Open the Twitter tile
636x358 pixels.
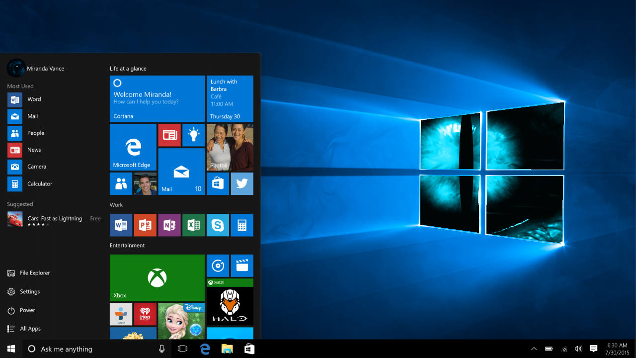coord(242,183)
